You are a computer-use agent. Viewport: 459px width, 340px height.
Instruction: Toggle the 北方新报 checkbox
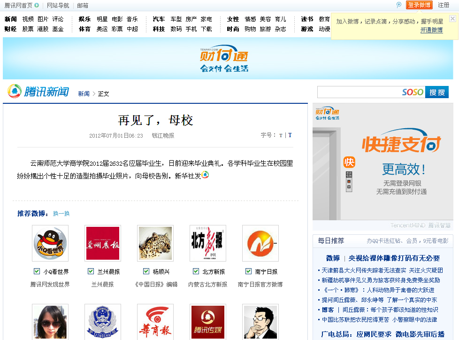(196, 271)
